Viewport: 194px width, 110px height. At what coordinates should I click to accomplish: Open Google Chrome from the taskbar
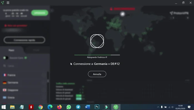coord(41,107)
